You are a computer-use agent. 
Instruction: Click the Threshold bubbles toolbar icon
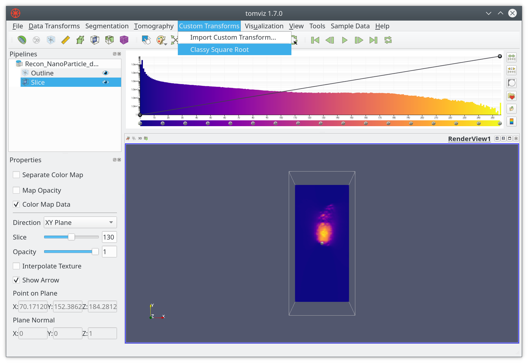[x=36, y=40]
